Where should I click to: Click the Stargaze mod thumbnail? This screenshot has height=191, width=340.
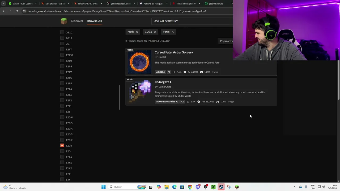139,92
